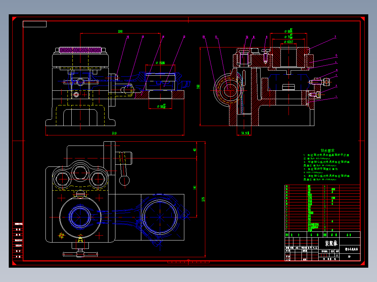Click the purple knurled cap hatch in front view
This screenshot has width=377, height=282.
80,50
